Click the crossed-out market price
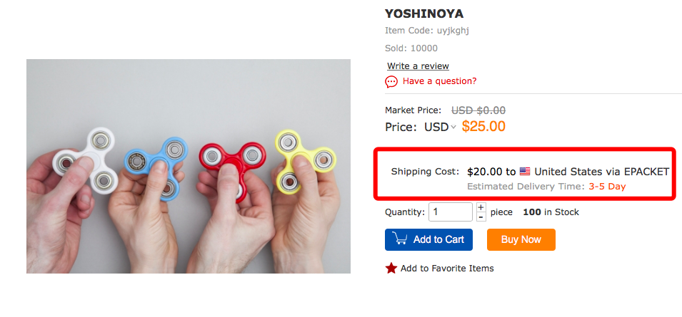This screenshot has width=682, height=317. 478,110
